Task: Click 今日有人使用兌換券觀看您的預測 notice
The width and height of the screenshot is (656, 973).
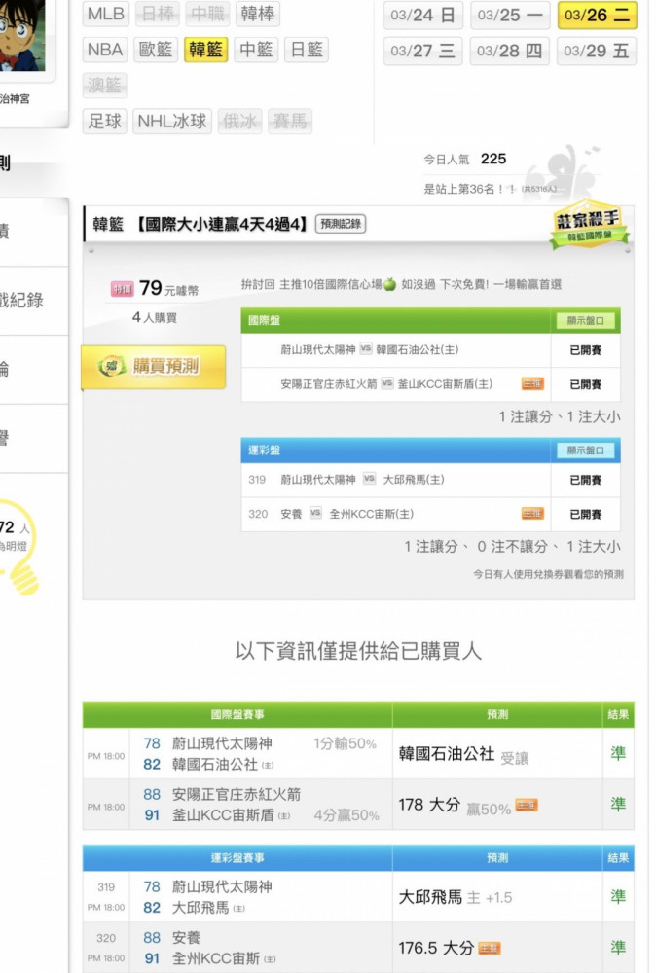Action: [x=548, y=574]
